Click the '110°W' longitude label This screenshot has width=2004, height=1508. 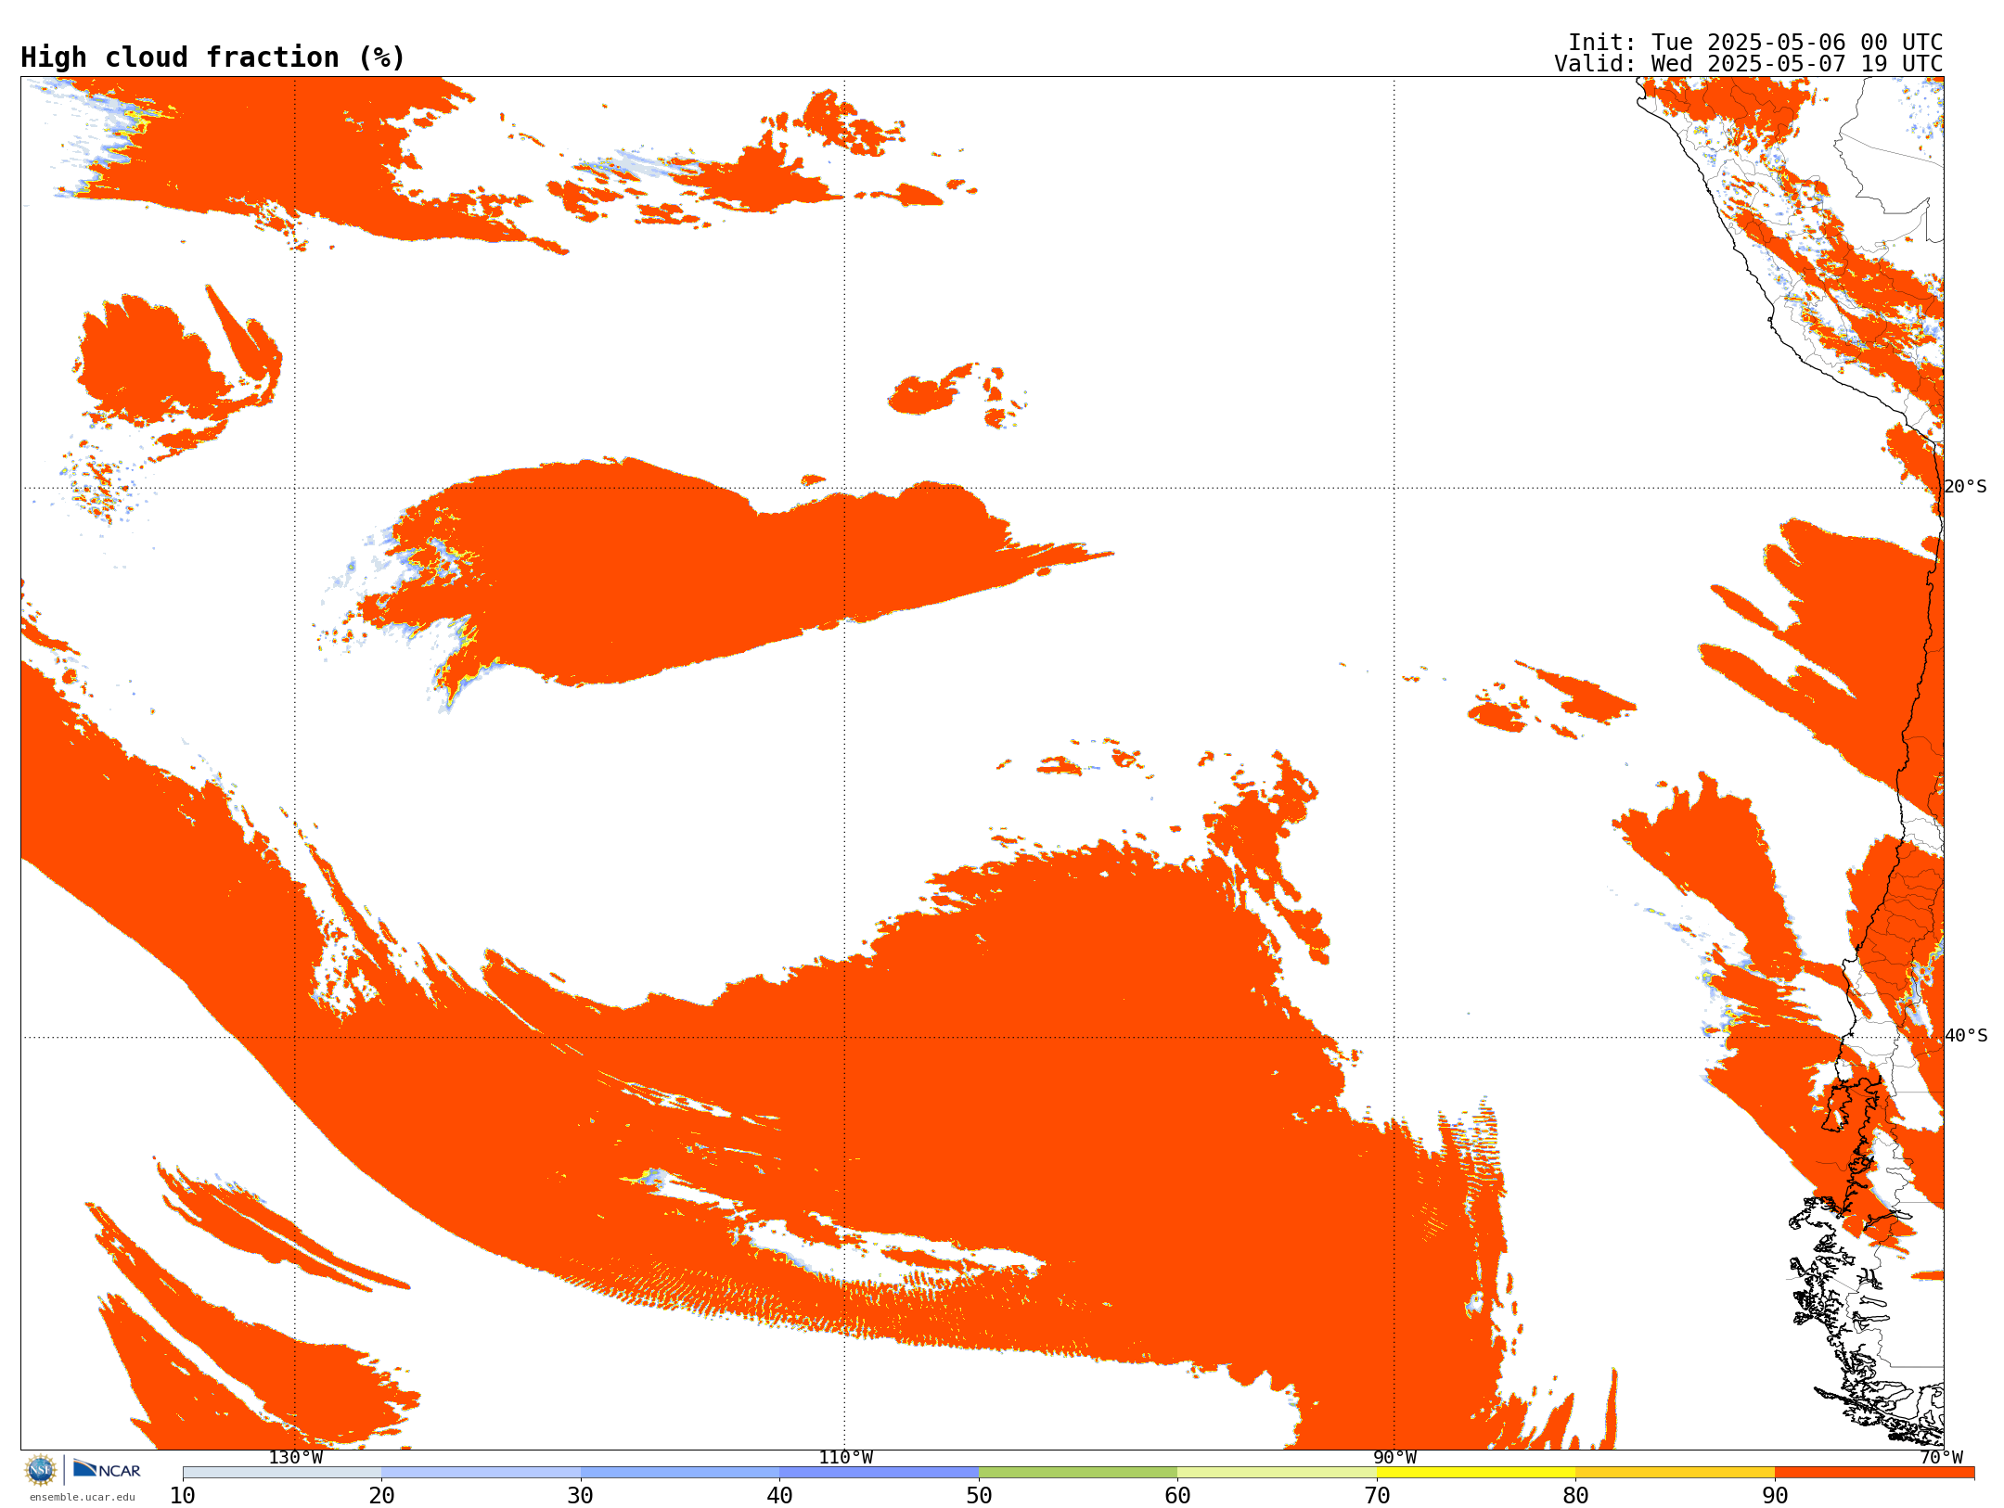(x=845, y=1458)
